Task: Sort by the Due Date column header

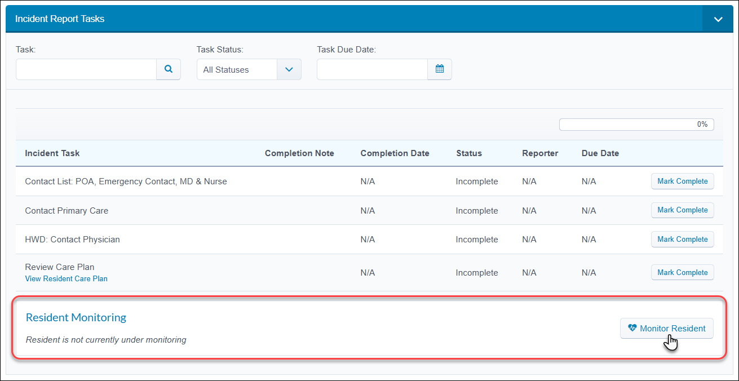Action: coord(600,153)
